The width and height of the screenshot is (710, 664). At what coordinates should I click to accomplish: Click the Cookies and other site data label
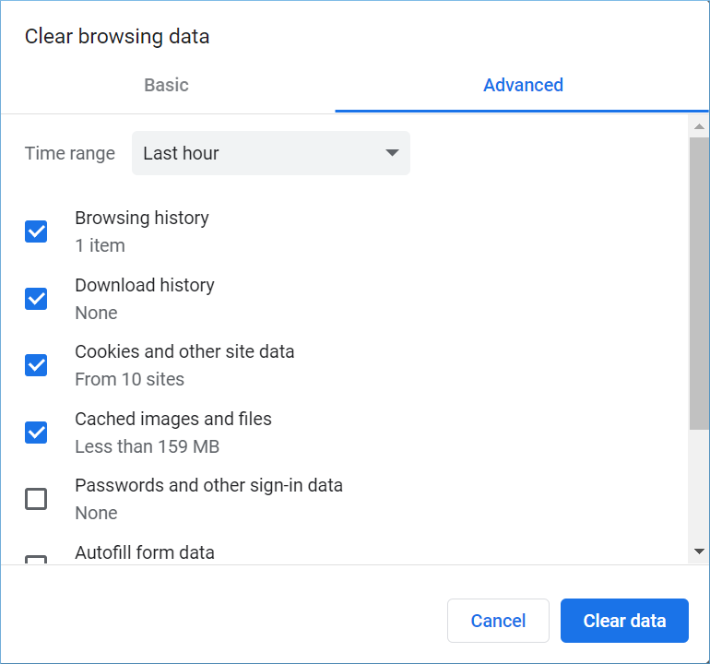pyautogui.click(x=184, y=351)
